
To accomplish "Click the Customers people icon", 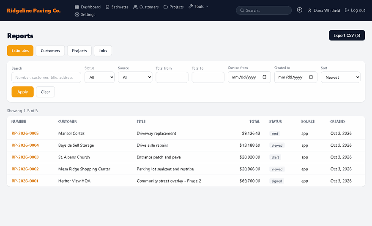I will point(135,7).
